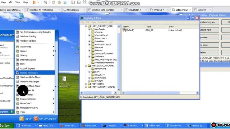Click the show sidebar layout icon
The image size is (230, 129).
73,2
